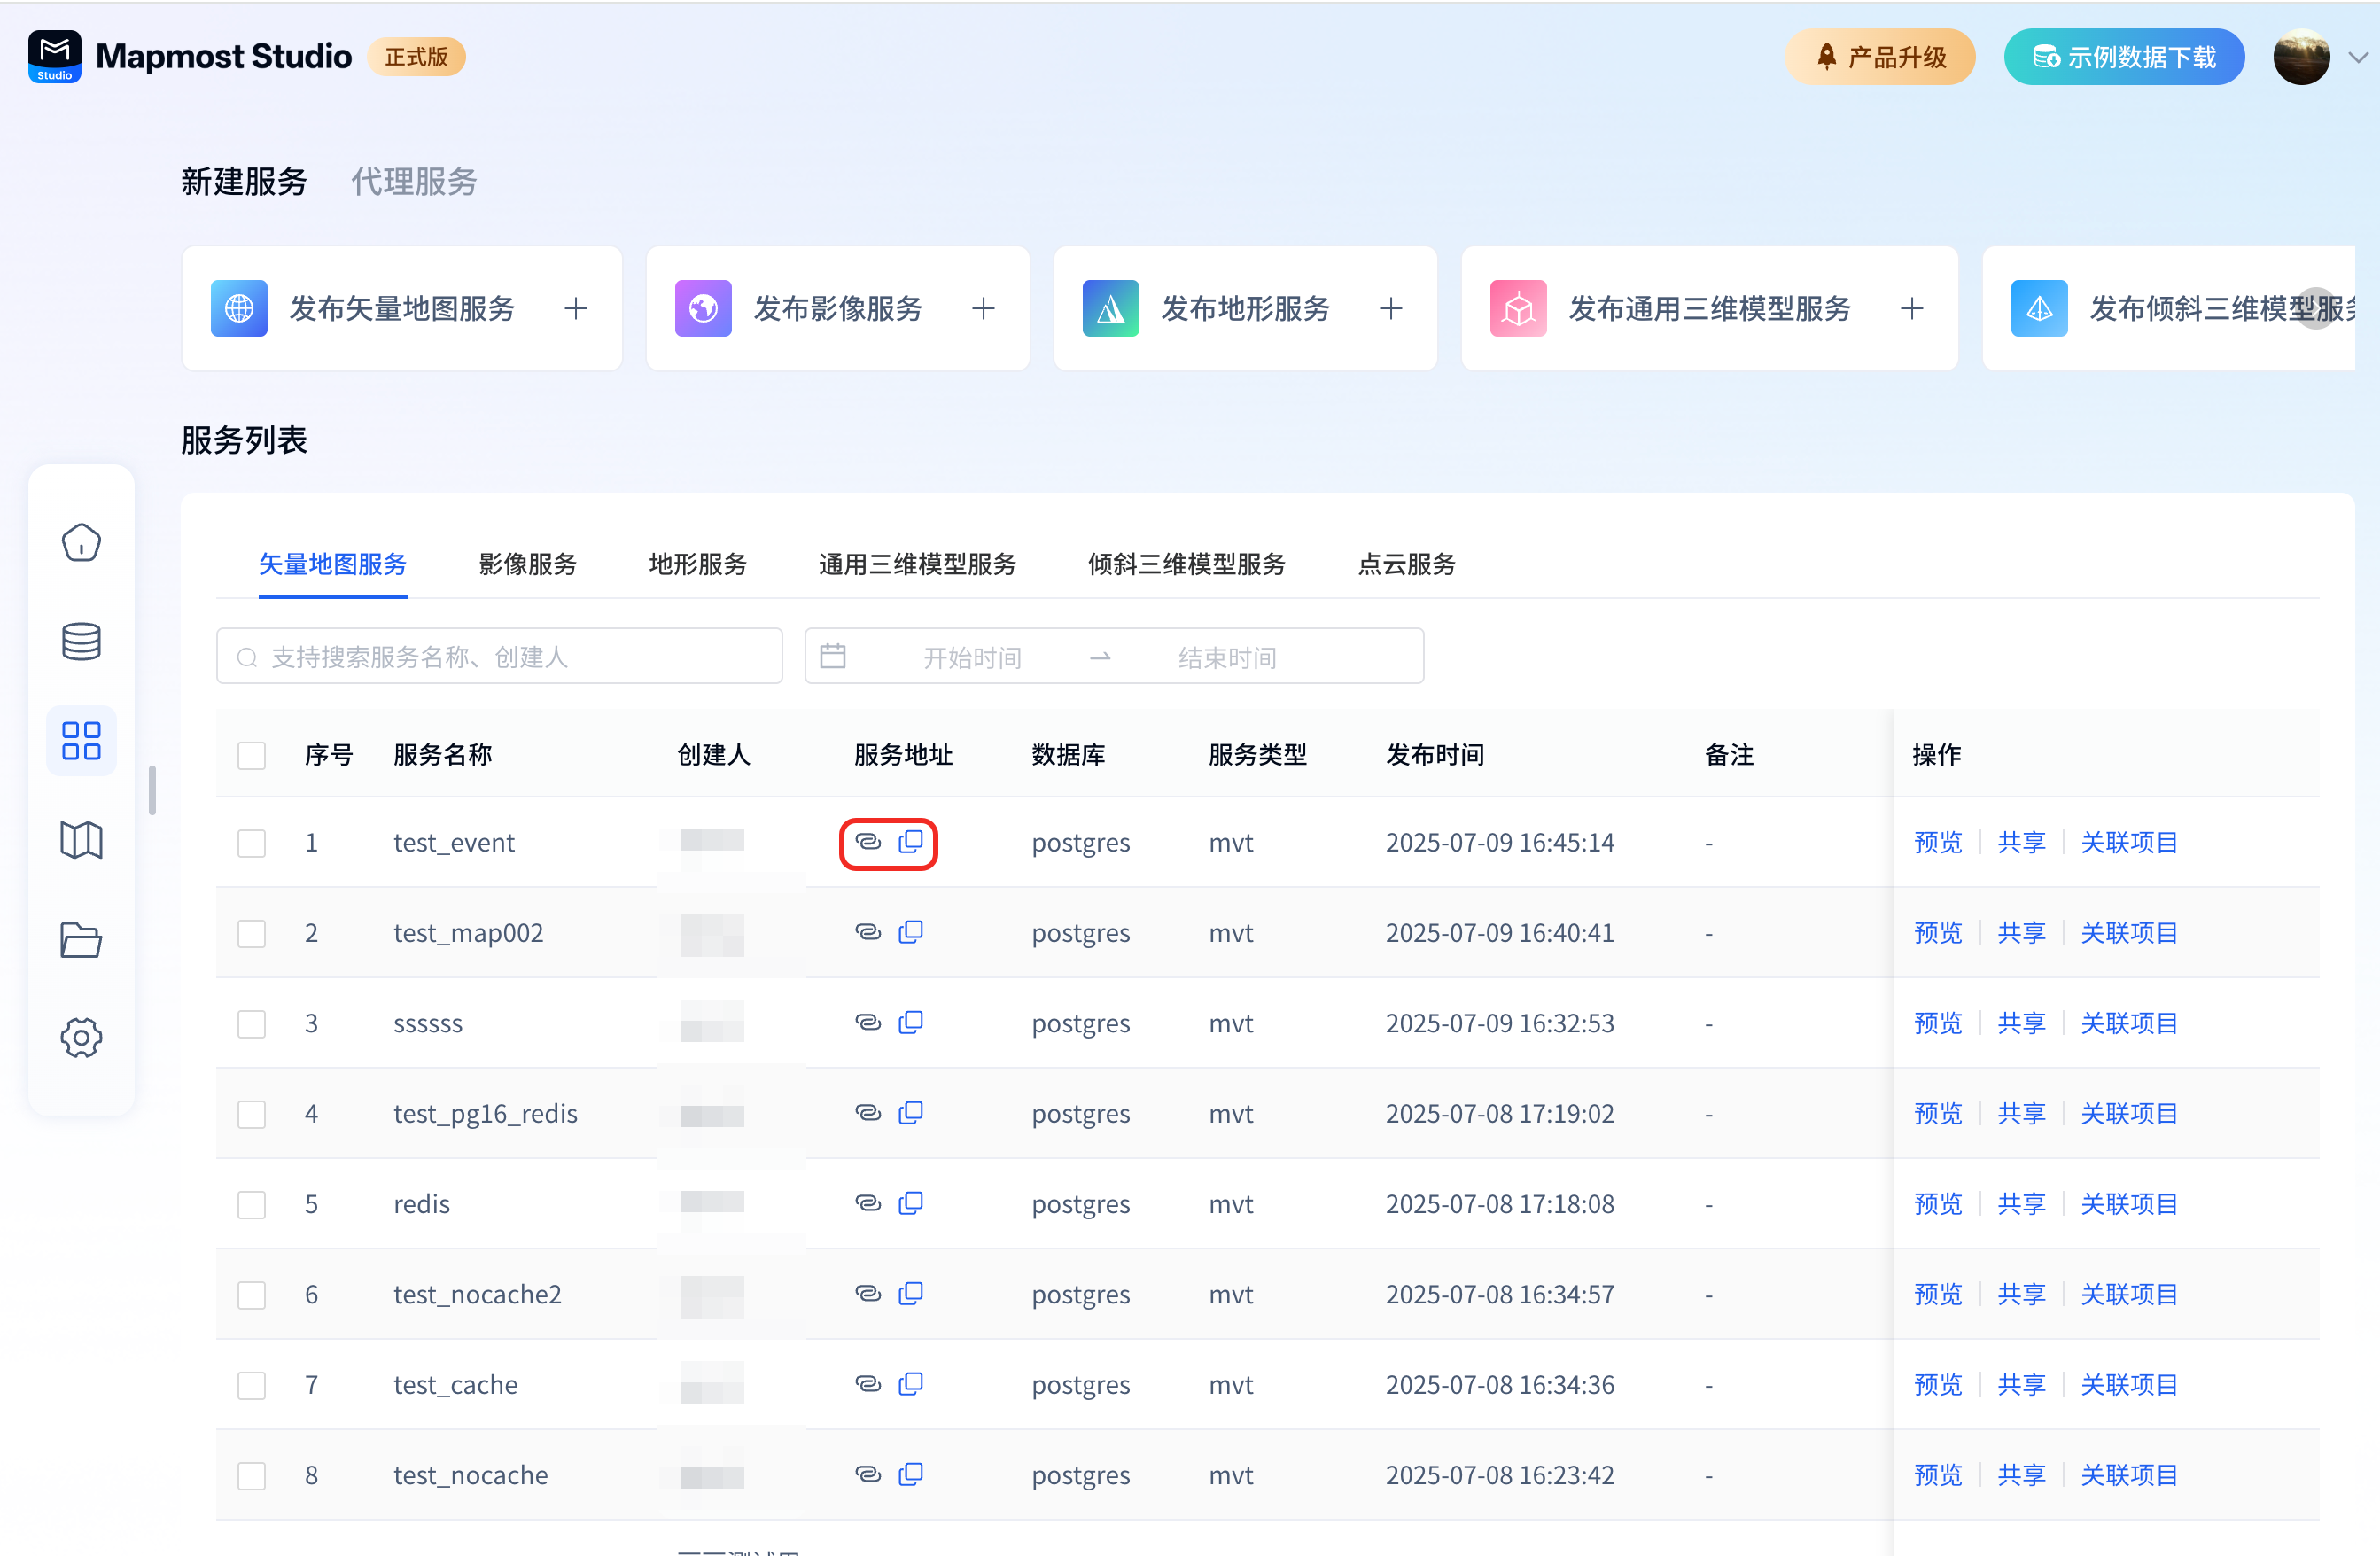Switch to the 影像服务 tab

[x=528, y=565]
